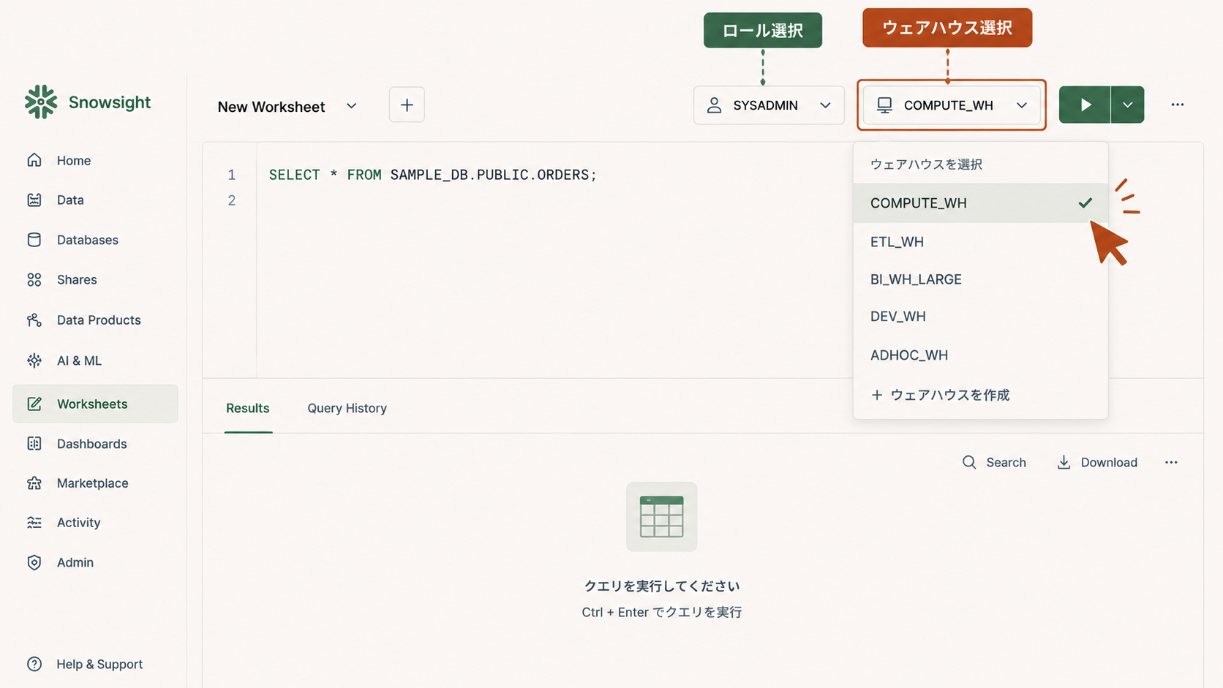Image resolution: width=1223 pixels, height=688 pixels.
Task: Select the ADHOC_WH warehouse
Action: pyautogui.click(x=980, y=355)
